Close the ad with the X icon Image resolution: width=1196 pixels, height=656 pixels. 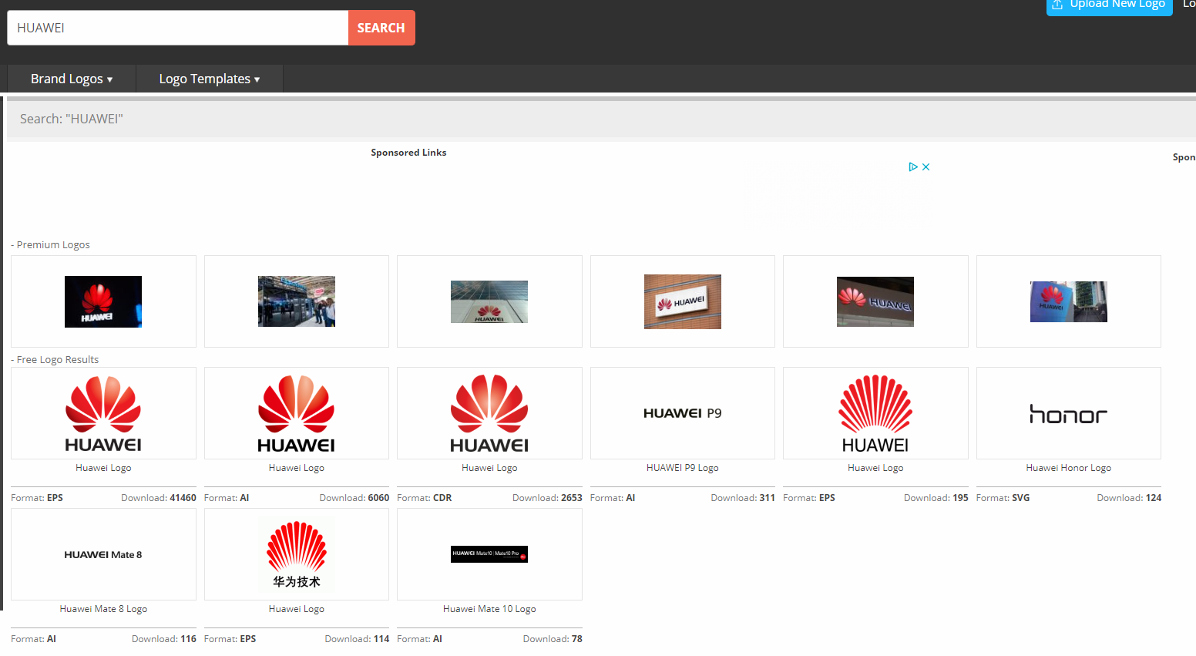(x=926, y=167)
